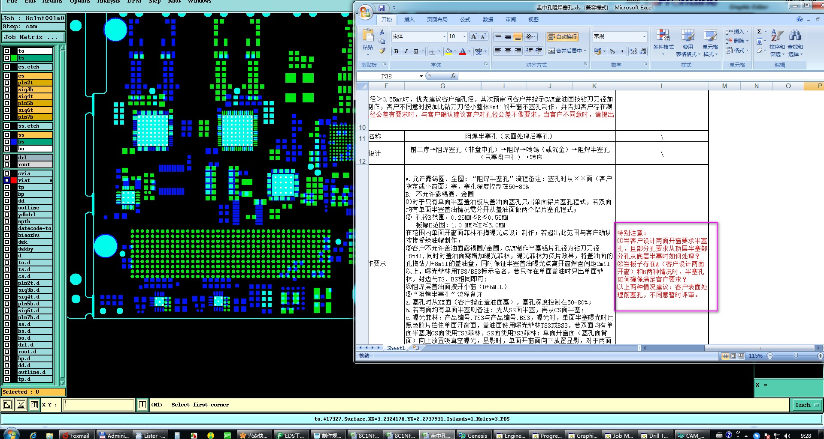This screenshot has height=439, width=824.
Task: Click the Drill T... taskbar button
Action: [655, 435]
